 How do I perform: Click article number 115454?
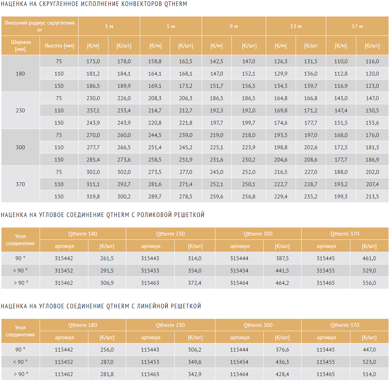point(239,362)
